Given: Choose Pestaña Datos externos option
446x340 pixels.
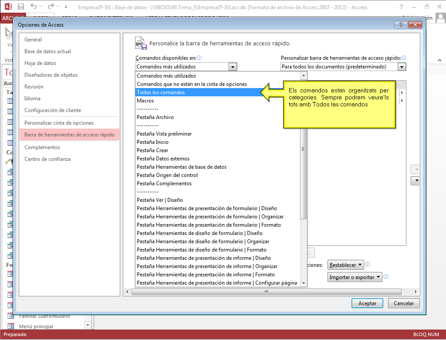Looking at the screenshot, I should pyautogui.click(x=218, y=158).
